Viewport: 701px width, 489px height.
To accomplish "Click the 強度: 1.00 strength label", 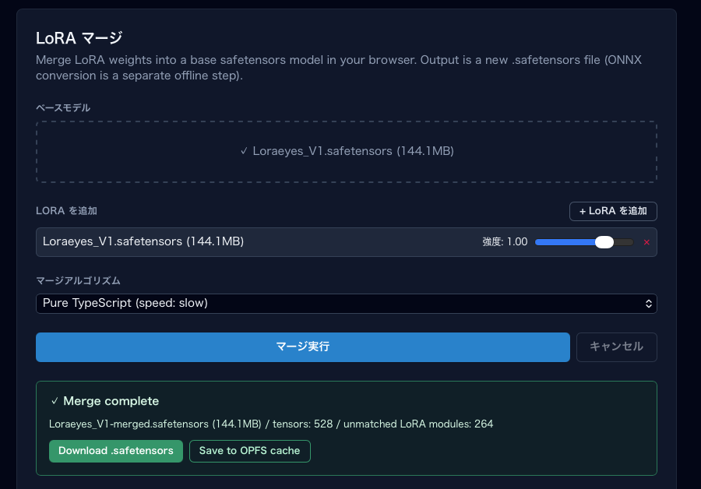I will [x=505, y=242].
